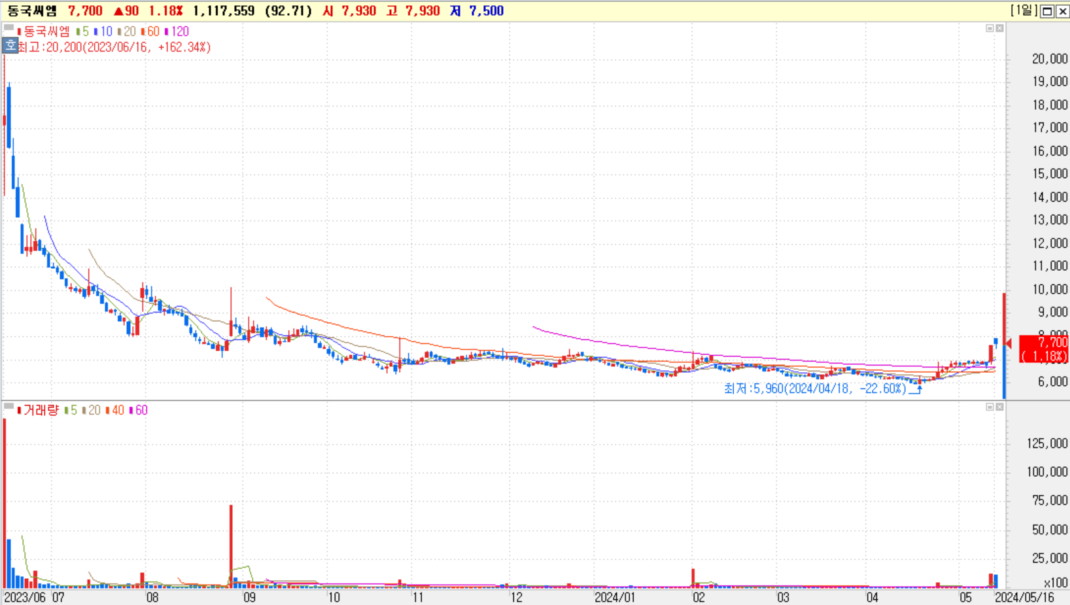Select the volume 5-day average legend

[71, 410]
